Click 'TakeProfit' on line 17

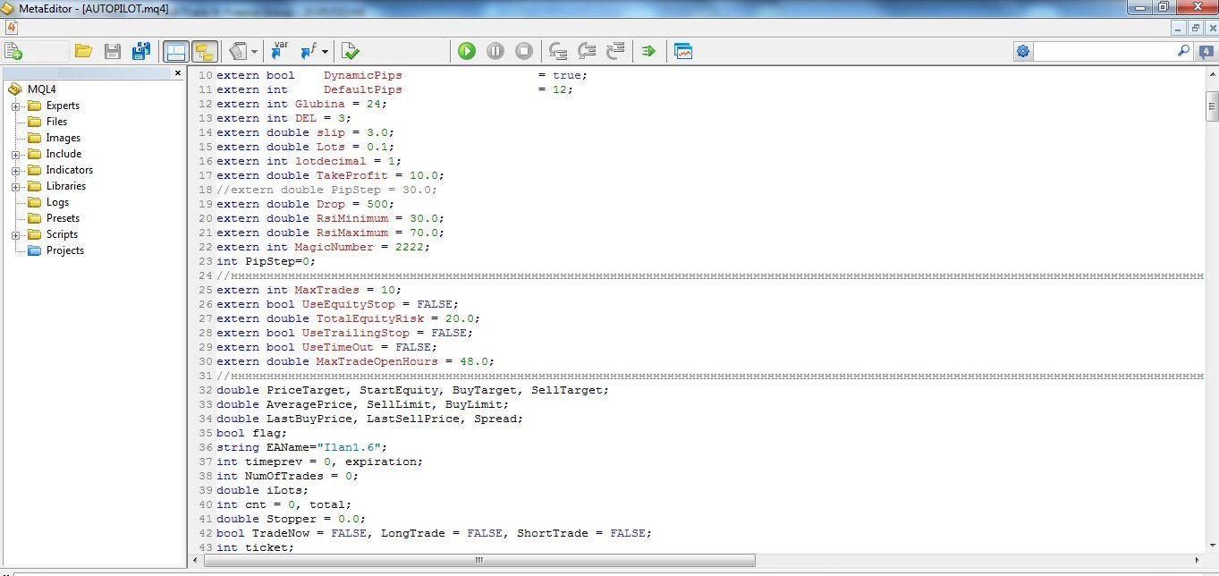coord(351,175)
